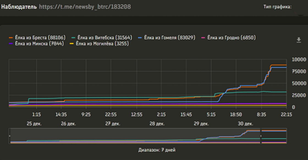308x160 pixels.
Task: Click the orange Брест color marker
Action: point(11,38)
